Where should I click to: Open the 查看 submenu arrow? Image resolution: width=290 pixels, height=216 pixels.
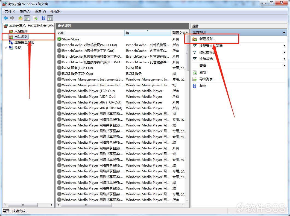[284, 66]
